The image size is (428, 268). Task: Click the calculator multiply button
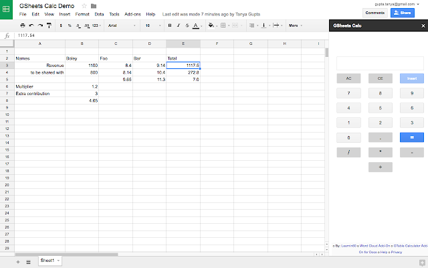(x=381, y=152)
